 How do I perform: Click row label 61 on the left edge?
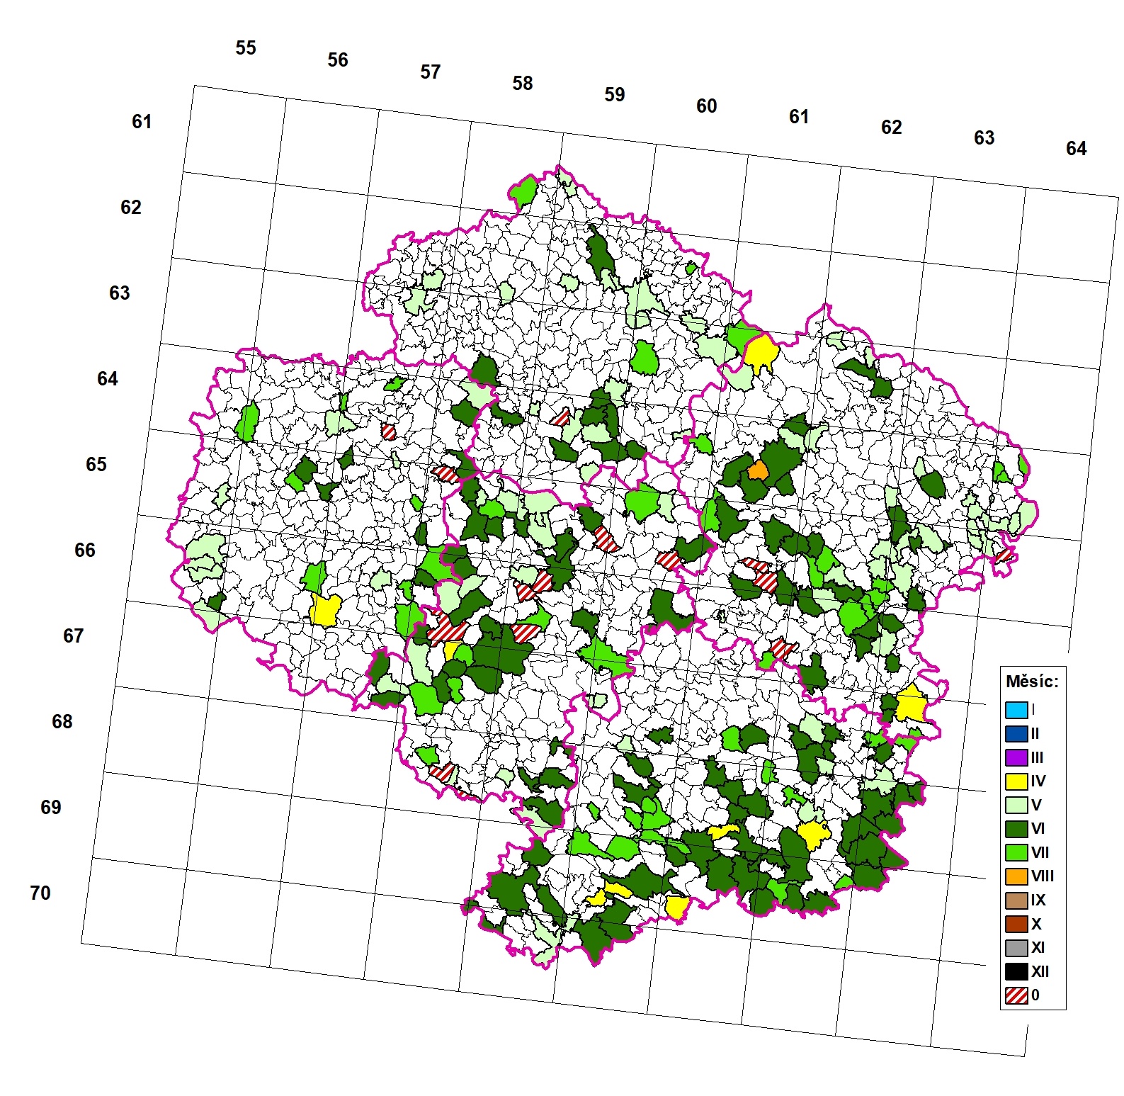click(x=142, y=122)
